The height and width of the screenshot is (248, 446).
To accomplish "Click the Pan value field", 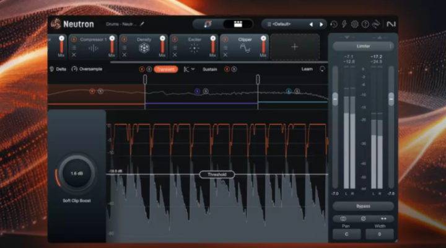I will pos(346,234).
